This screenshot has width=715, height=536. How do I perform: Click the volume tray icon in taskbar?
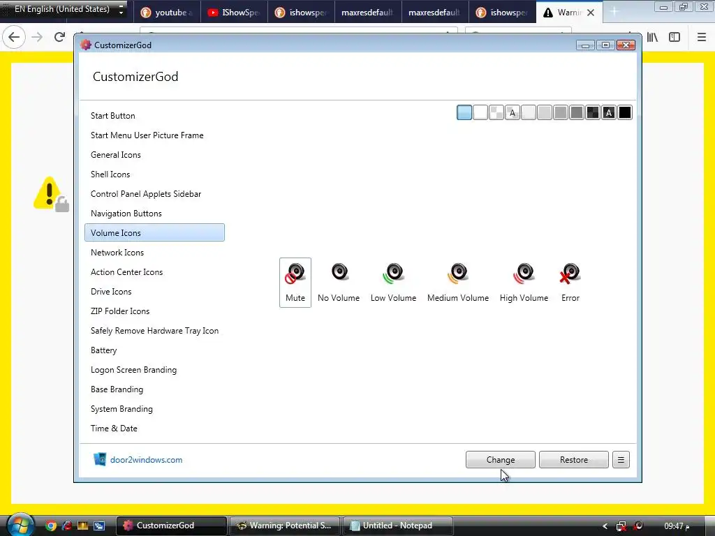pos(638,526)
